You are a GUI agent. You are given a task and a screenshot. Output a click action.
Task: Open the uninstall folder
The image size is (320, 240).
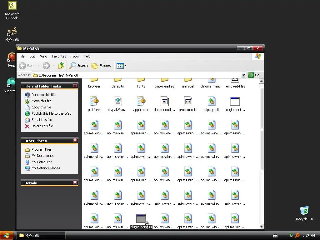pyautogui.click(x=188, y=84)
